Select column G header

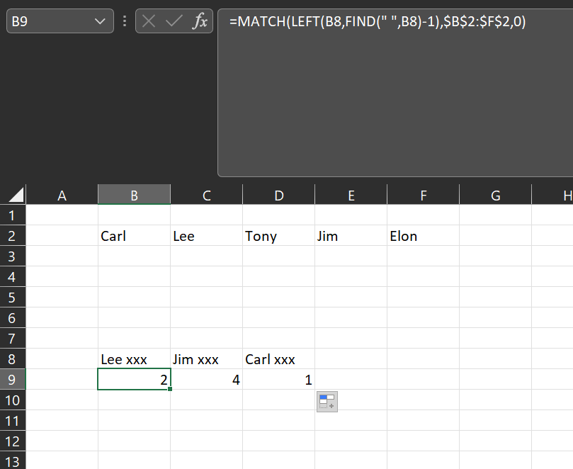496,196
